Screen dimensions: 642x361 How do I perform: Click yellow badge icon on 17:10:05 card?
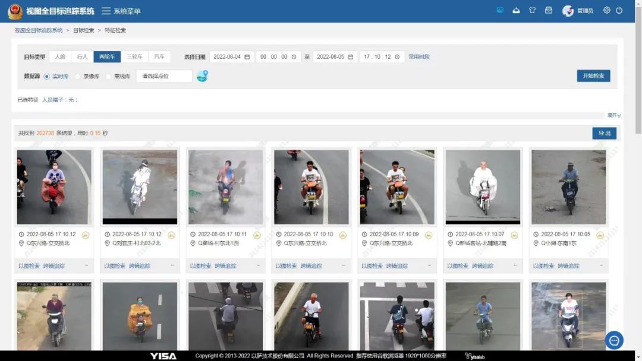(x=600, y=235)
